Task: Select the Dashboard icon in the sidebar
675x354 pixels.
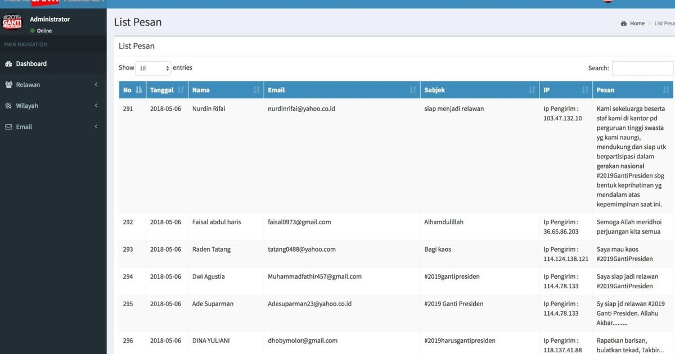Action: coord(8,63)
